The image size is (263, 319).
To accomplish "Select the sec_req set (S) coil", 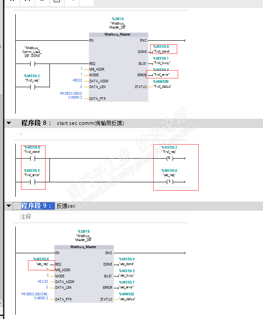I will tap(170, 182).
